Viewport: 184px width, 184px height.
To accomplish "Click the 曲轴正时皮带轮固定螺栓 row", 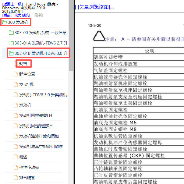I will coord(139,149).
